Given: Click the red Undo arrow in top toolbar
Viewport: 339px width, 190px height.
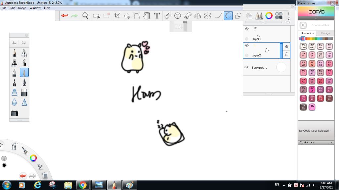Looking at the screenshot, I should pyautogui.click(x=65, y=16).
